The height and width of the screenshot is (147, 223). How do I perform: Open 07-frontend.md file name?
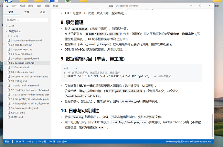tap(20, 67)
